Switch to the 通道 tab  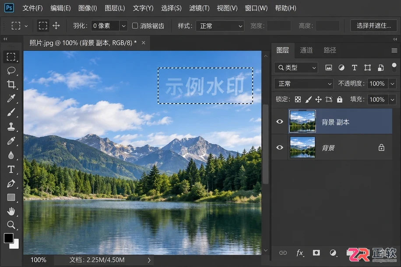306,50
